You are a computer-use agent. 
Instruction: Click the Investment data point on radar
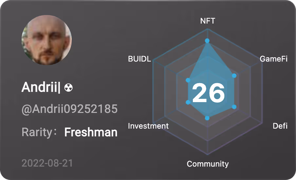[188, 102]
